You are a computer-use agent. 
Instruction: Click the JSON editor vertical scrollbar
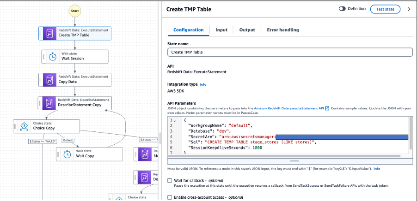410,134
